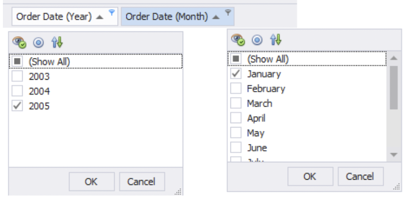This screenshot has height=198, width=403.
Task: Uncheck the January month checkbox
Action: coord(237,74)
